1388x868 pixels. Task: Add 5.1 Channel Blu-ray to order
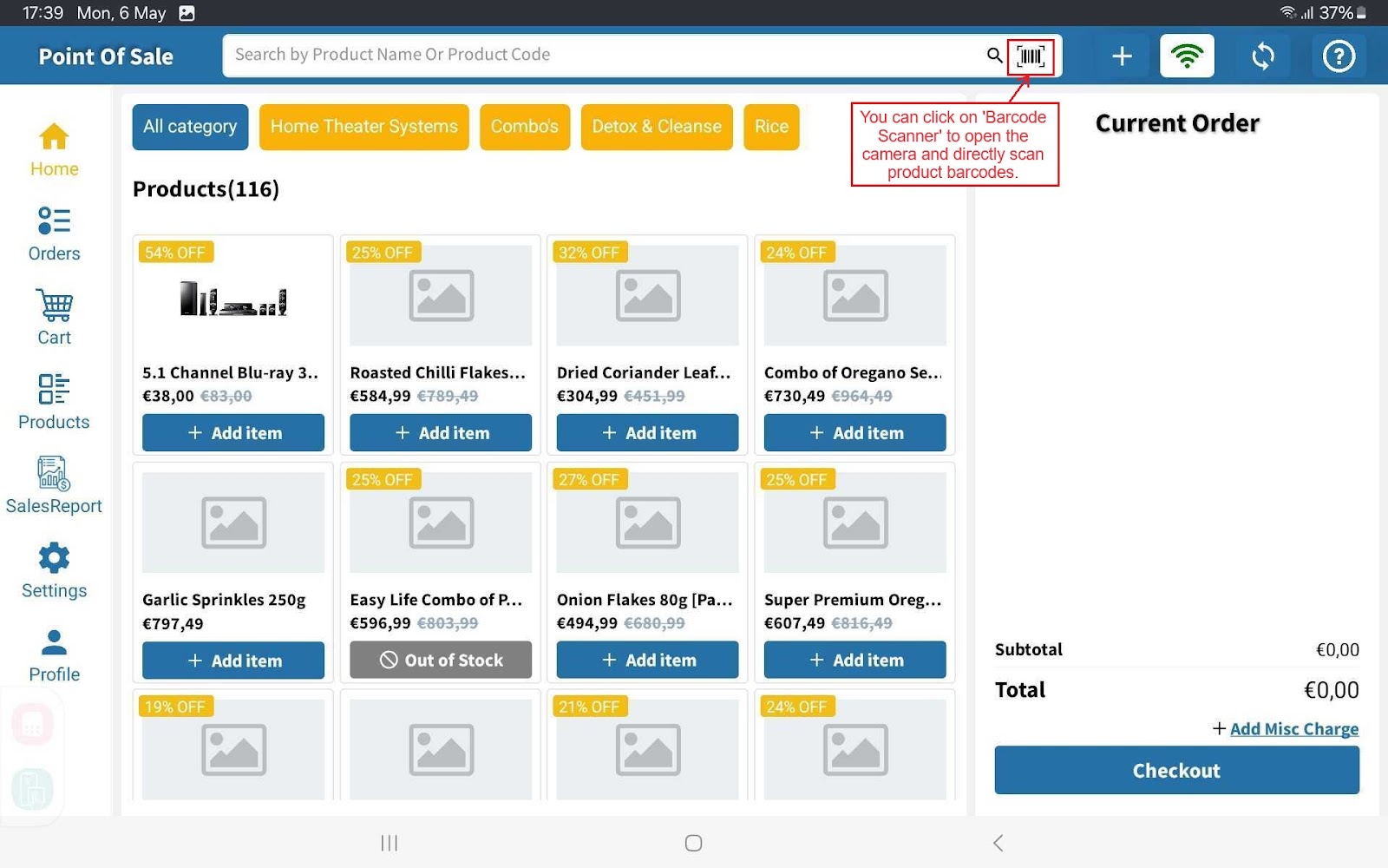coord(233,432)
